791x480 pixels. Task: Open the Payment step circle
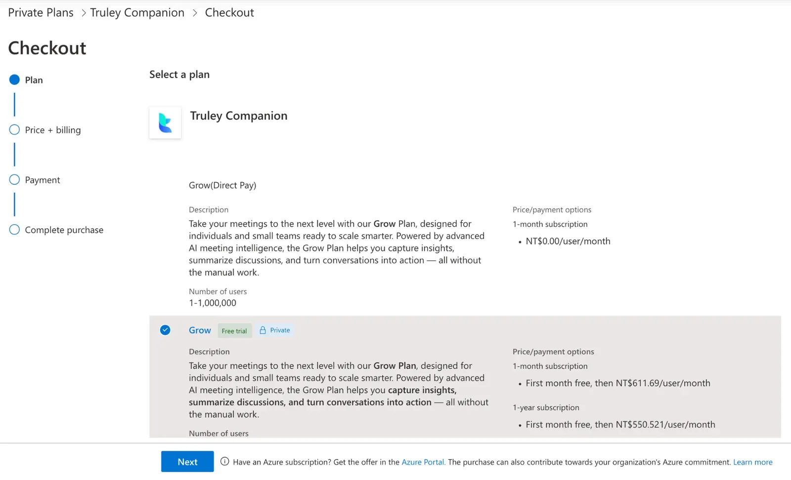[14, 180]
